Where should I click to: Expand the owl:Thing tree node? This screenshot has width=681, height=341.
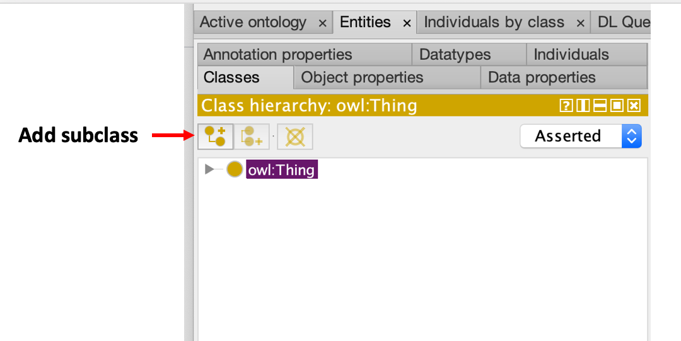point(209,169)
